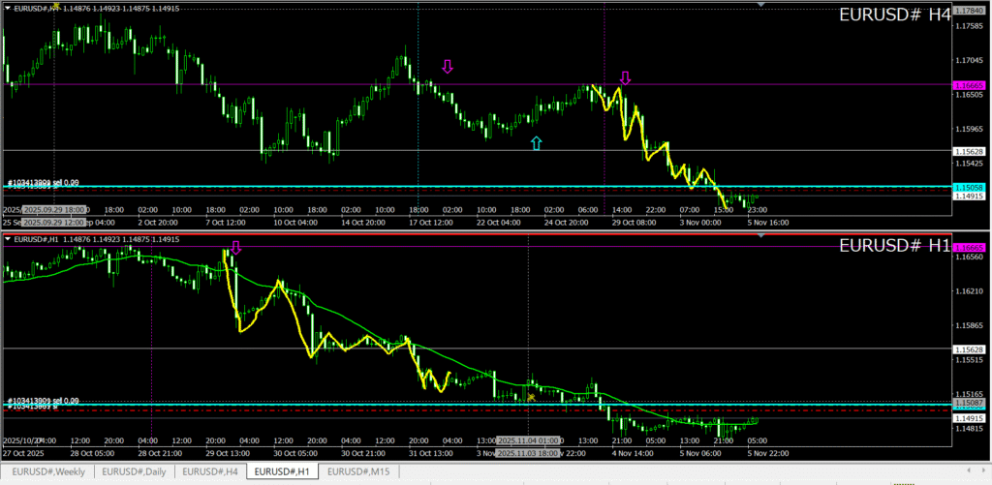Screen dimensions: 992x485
Task: Select the EURUSD#,H4 tab at the bottom
Action: (211, 471)
